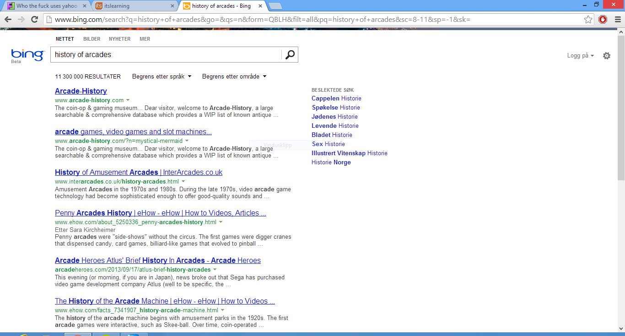Click the 'Beta' label under Bing logo

tap(16, 61)
